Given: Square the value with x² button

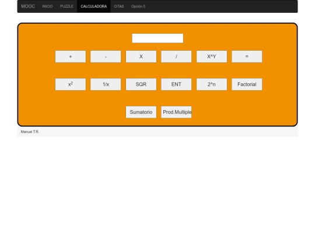Looking at the screenshot, I should tap(71, 84).
